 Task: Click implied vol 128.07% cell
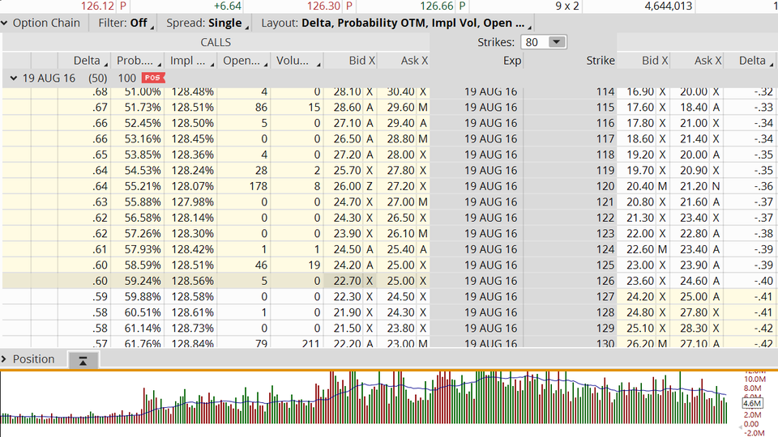(191, 186)
